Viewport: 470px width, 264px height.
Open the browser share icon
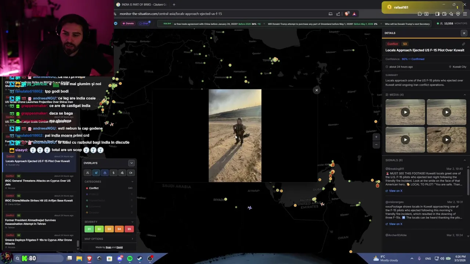338,14
